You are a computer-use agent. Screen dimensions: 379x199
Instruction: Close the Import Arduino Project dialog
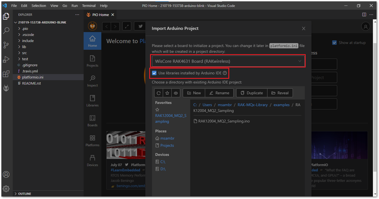click(304, 28)
